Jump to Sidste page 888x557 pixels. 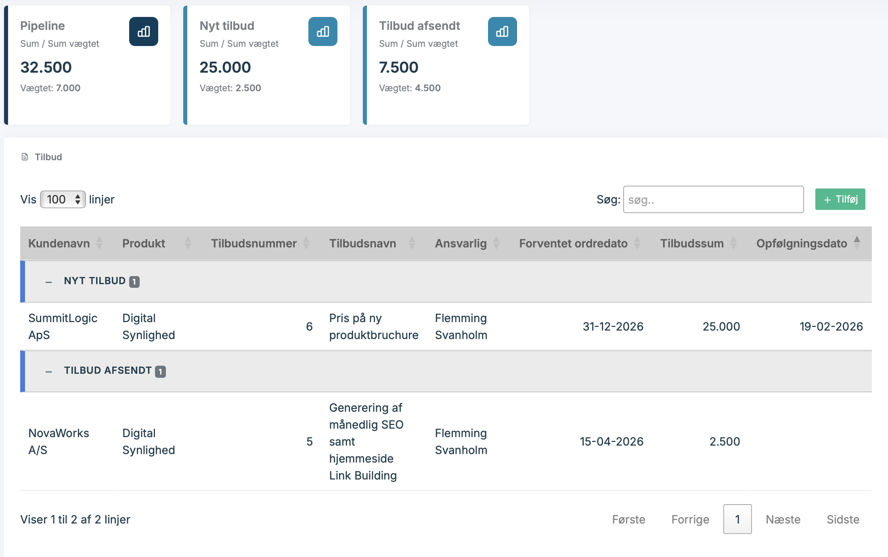click(x=842, y=519)
